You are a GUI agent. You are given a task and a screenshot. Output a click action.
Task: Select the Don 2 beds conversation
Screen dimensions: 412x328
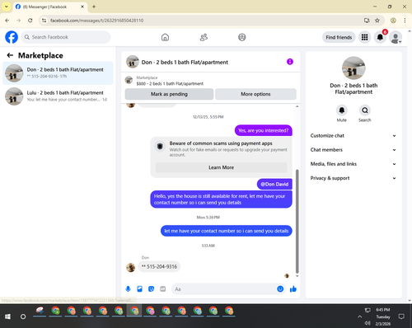(58, 73)
